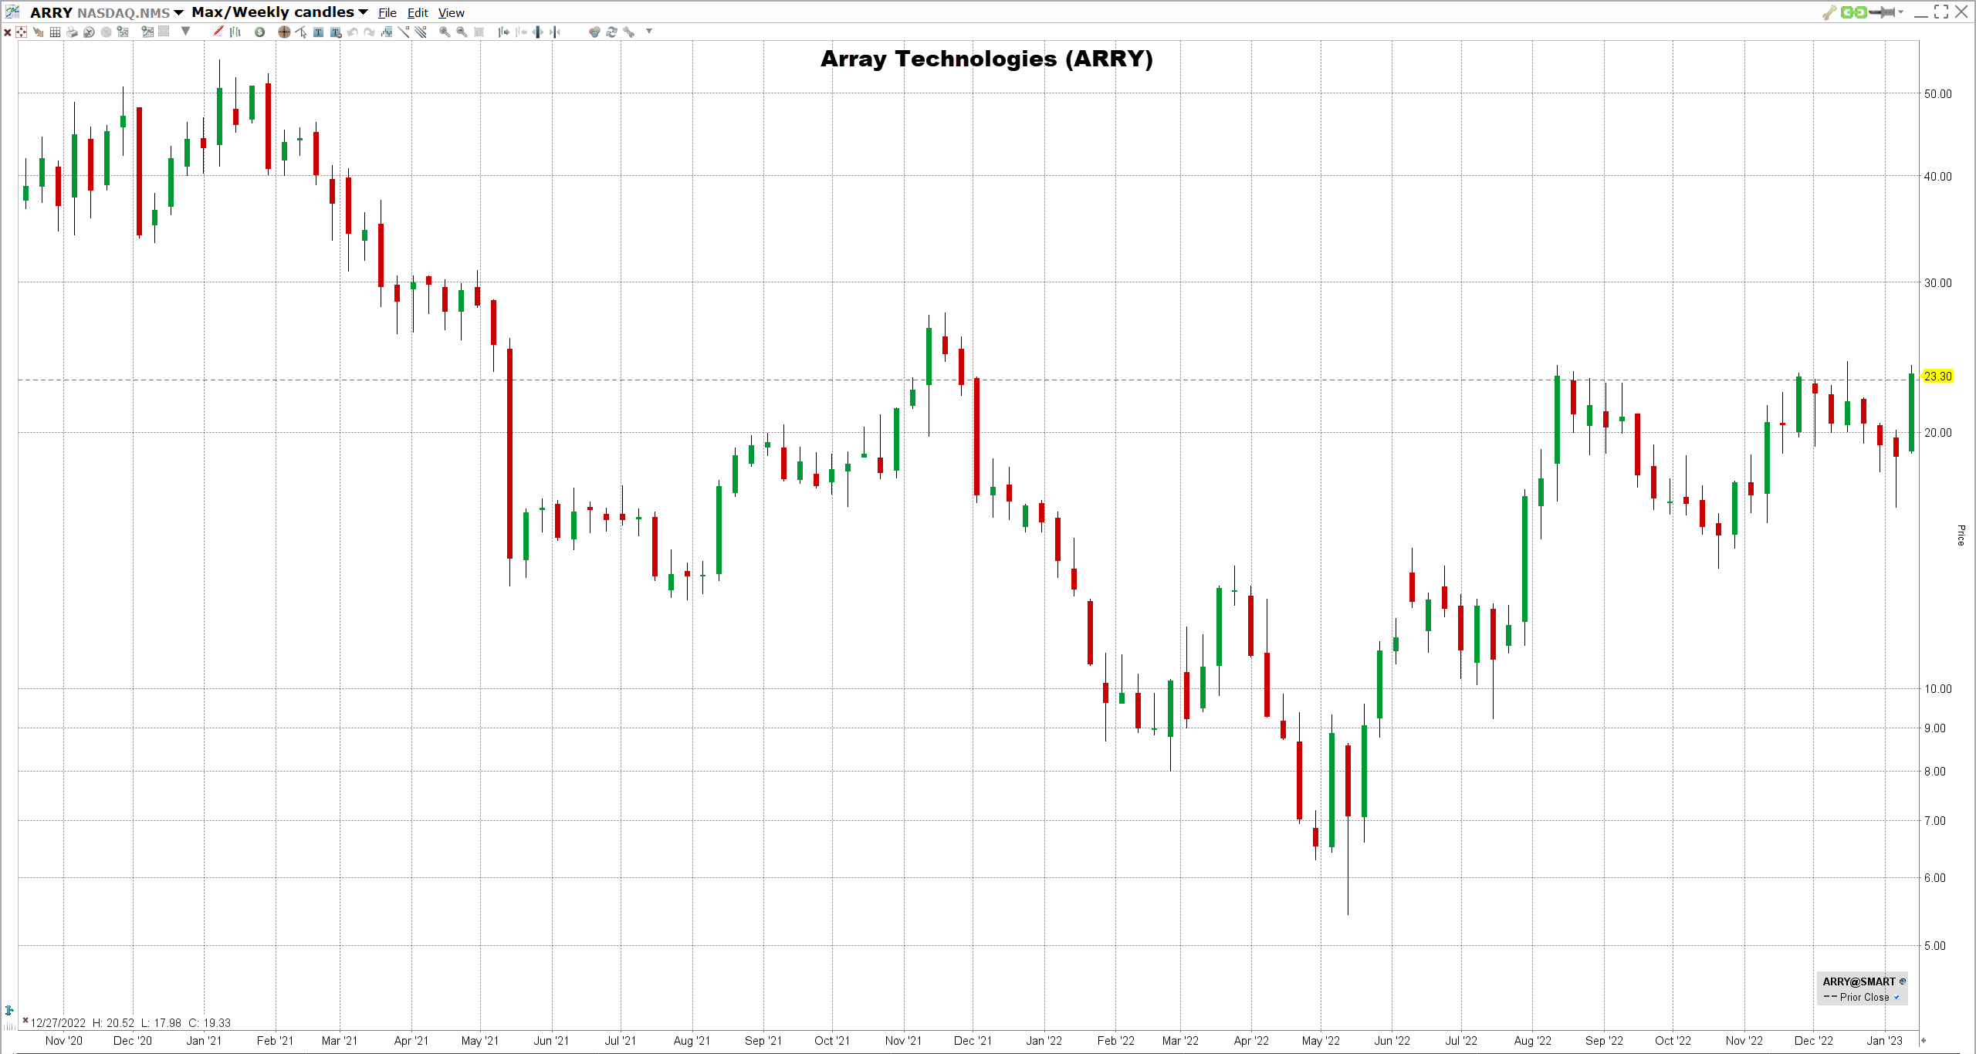Viewport: 1976px width, 1054px height.
Task: Click the 23.30 yellow price label
Action: tap(1937, 376)
